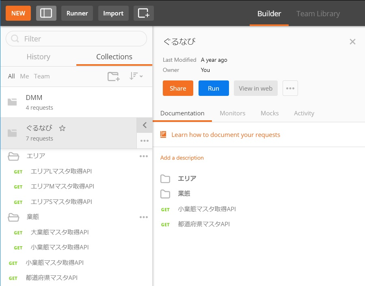The height and width of the screenshot is (286, 365).
Task: Click View in web
Action: pyautogui.click(x=256, y=88)
